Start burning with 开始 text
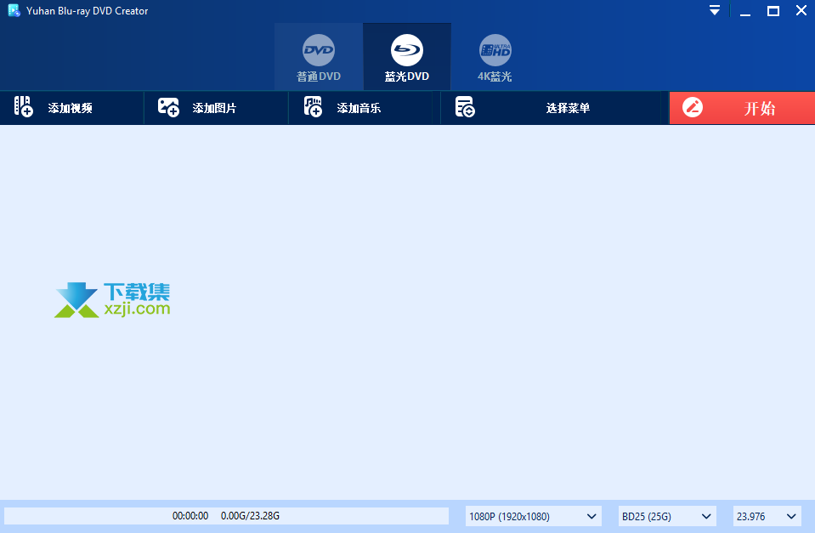815x533 pixels. pos(760,108)
